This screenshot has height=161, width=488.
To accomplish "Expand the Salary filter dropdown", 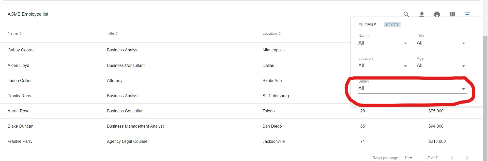I will 413,89.
